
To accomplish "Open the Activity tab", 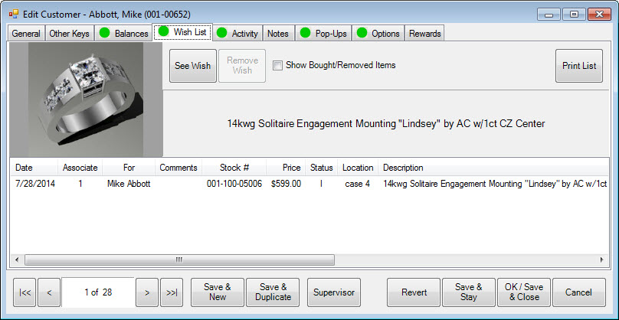I will (237, 34).
